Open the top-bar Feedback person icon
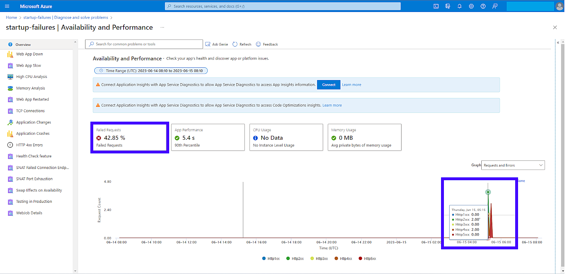Screen dimensions: 565x274 [x=495, y=6]
